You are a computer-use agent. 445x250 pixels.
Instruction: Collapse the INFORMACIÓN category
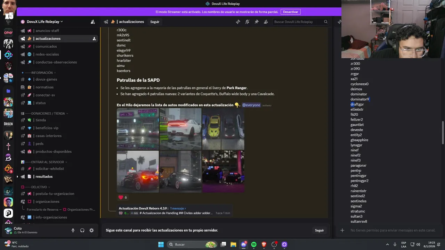[42, 73]
